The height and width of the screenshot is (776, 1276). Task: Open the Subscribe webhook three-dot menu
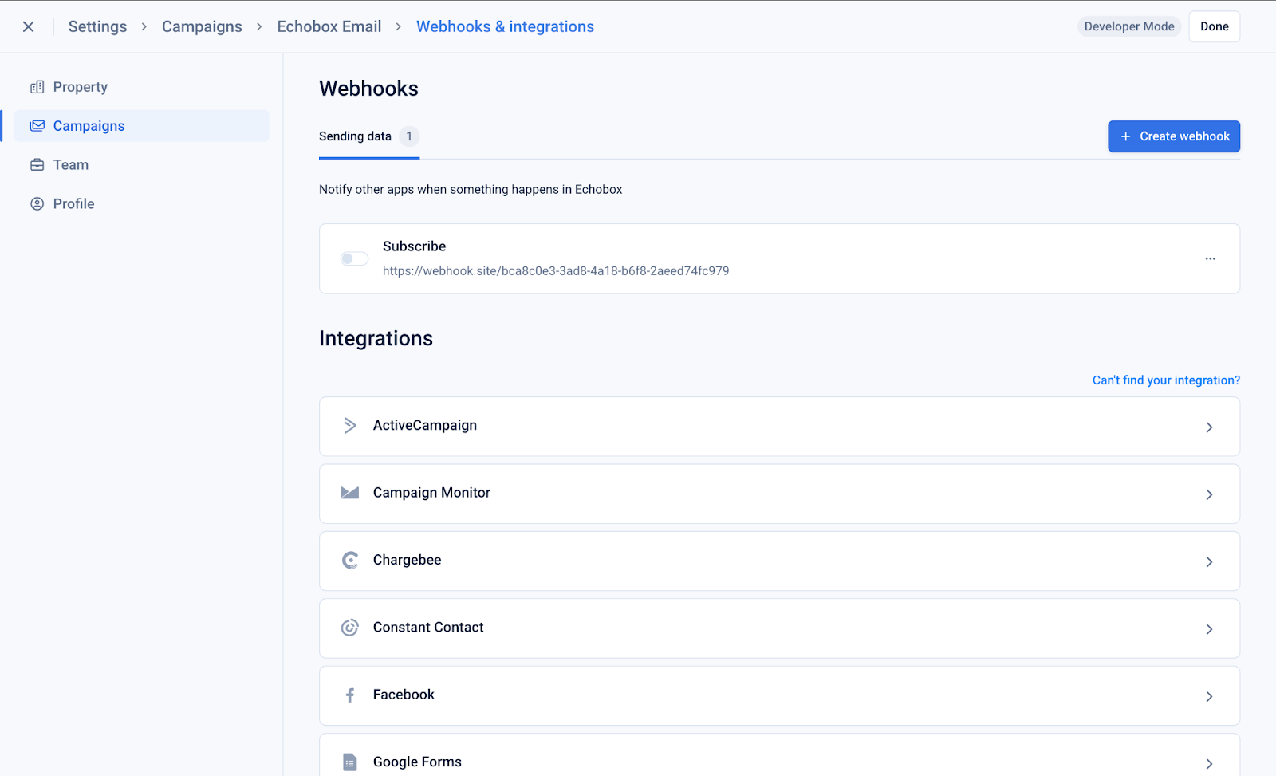coord(1210,258)
